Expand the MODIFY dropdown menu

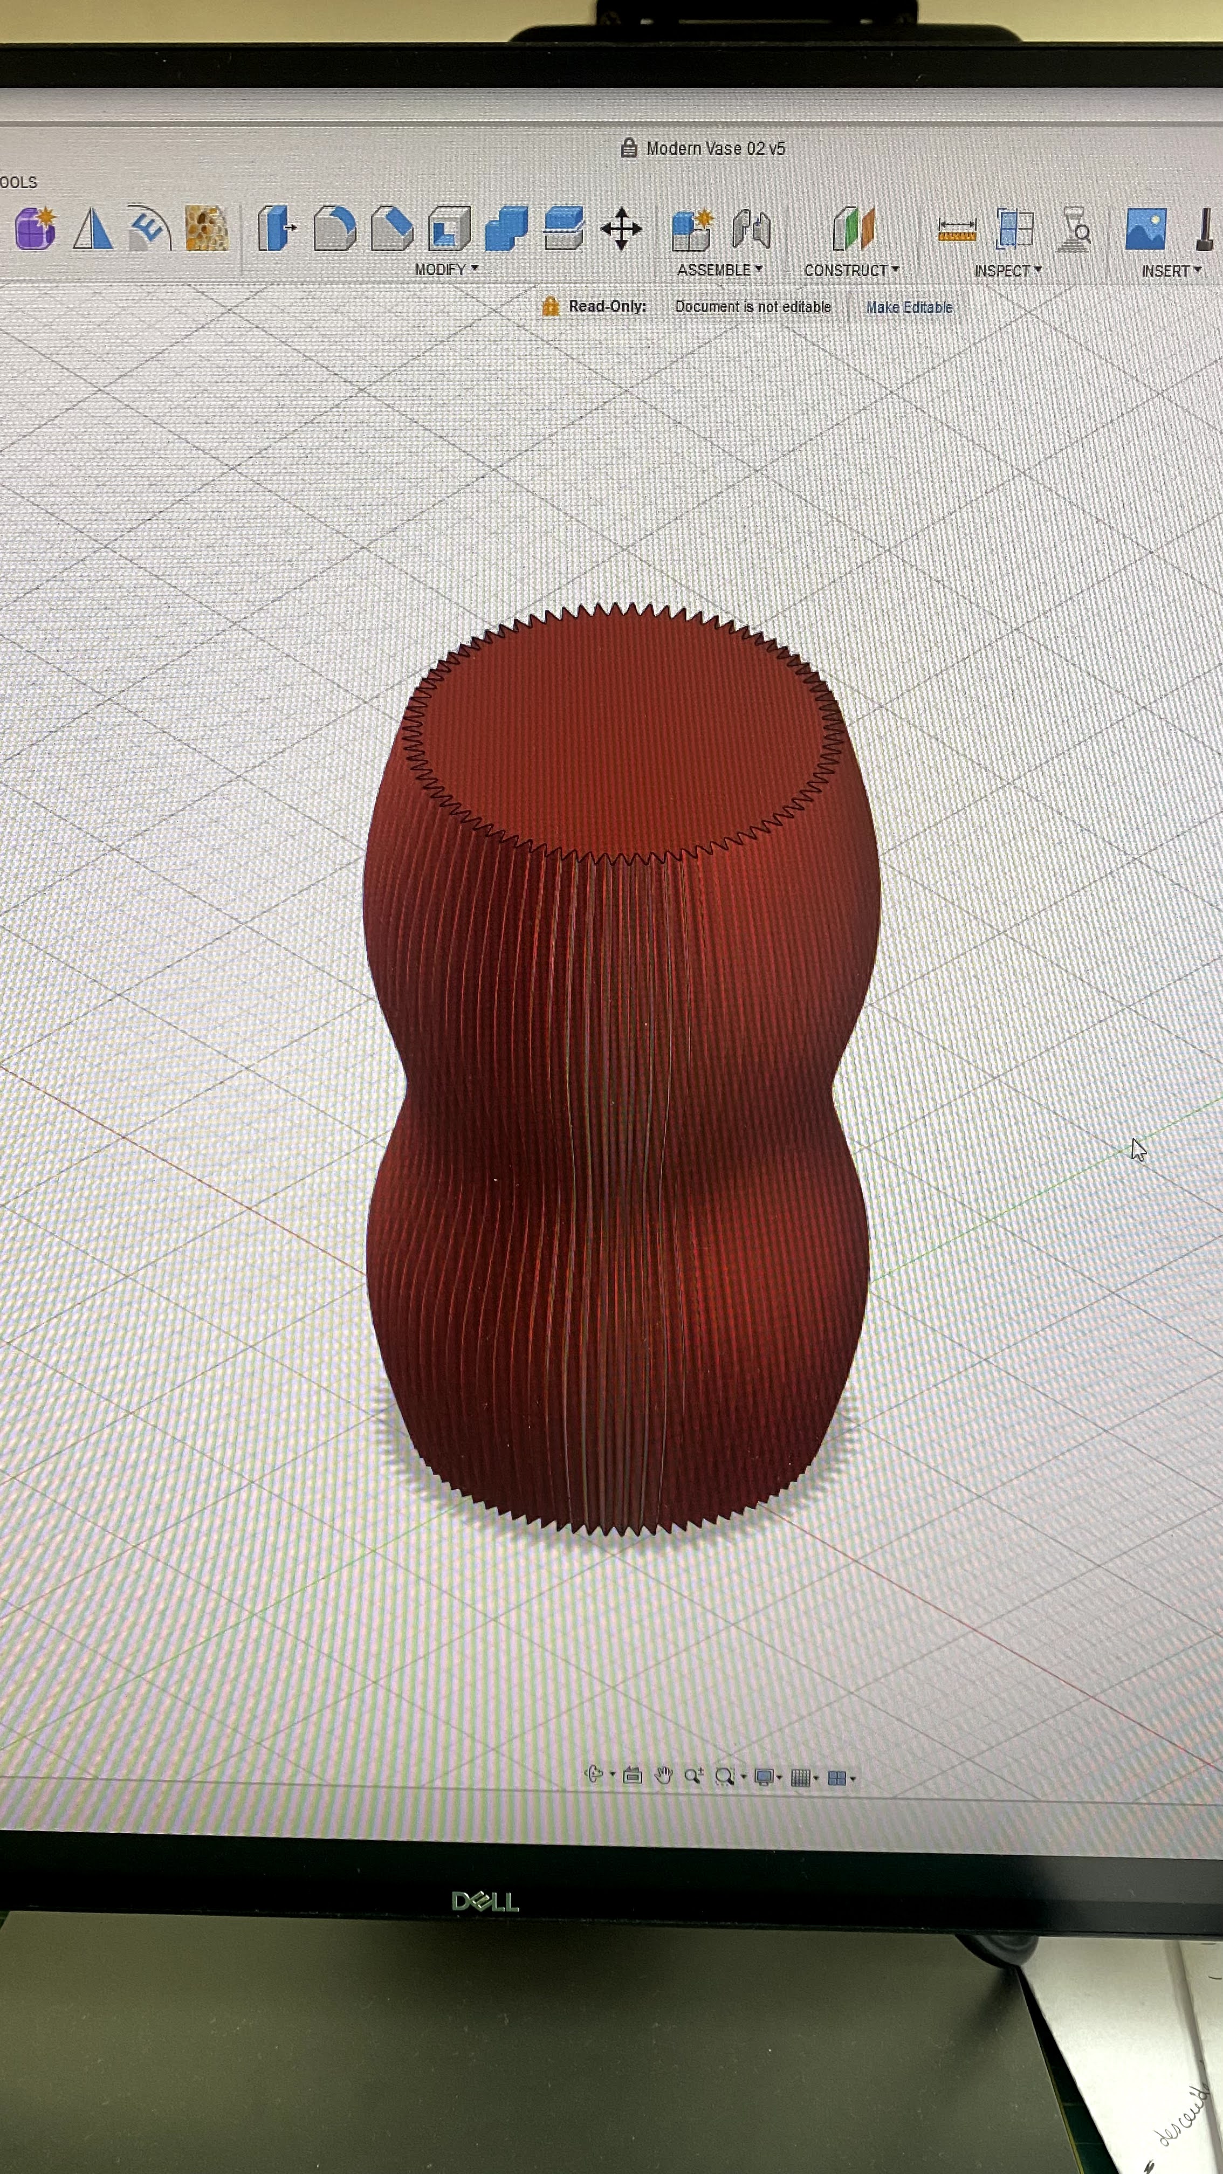pyautogui.click(x=445, y=269)
